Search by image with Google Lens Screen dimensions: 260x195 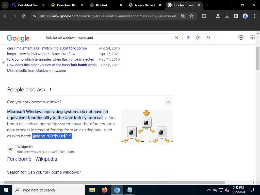click(x=198, y=38)
